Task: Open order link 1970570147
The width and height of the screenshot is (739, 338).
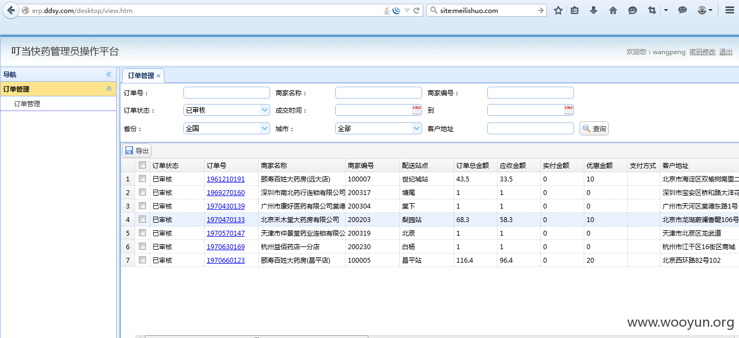Action: point(226,233)
